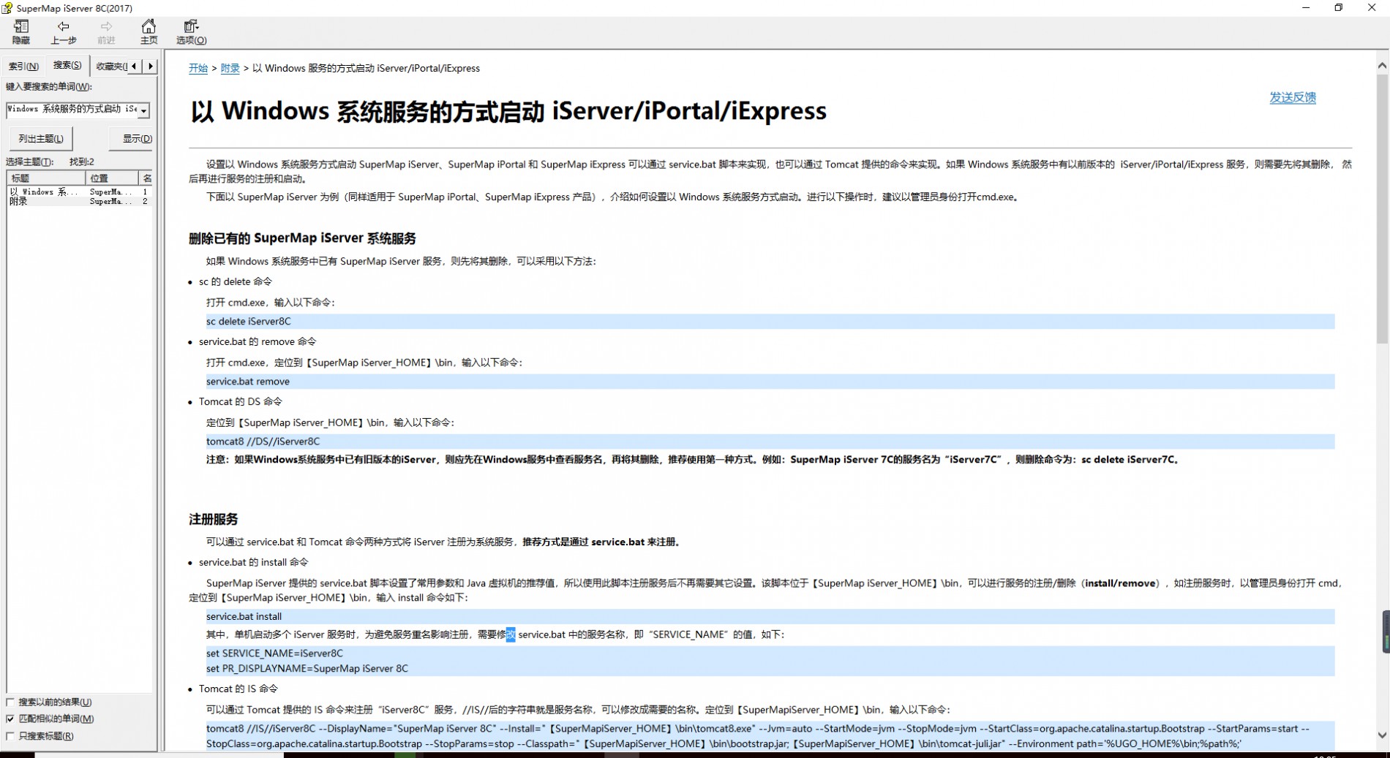This screenshot has width=1390, height=758.
Task: Switch to the 收藏夹 tab
Action: coord(110,66)
